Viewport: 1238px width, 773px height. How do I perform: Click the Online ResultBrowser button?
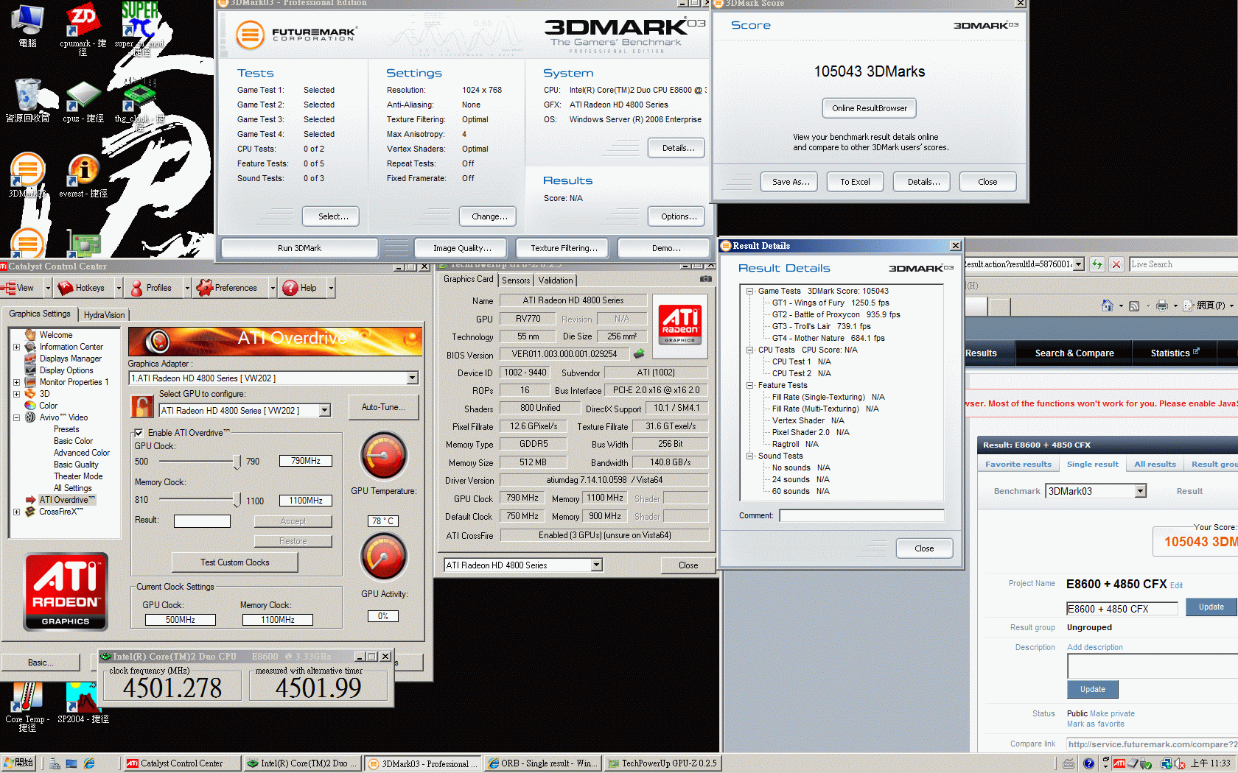[x=870, y=108]
